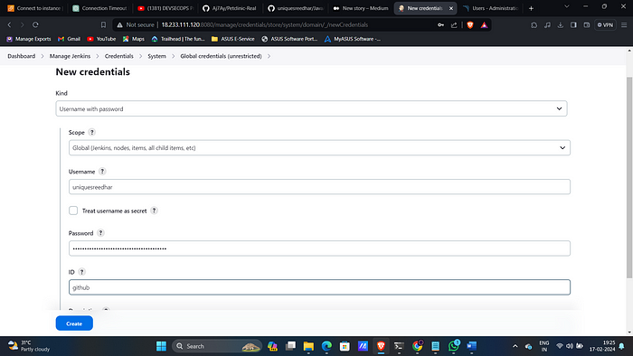Open the ASUS E-Service bookmark folder

[233, 39]
